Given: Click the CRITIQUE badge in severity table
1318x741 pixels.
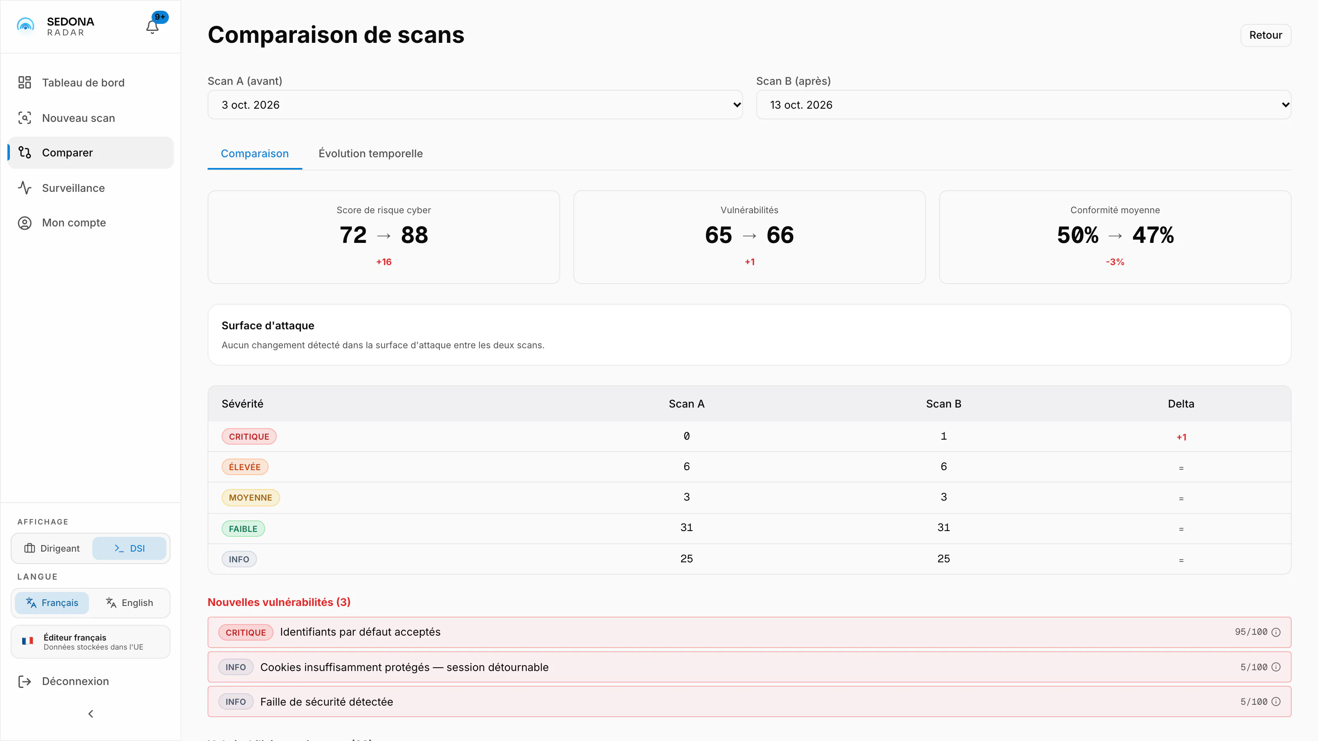Looking at the screenshot, I should [x=249, y=437].
